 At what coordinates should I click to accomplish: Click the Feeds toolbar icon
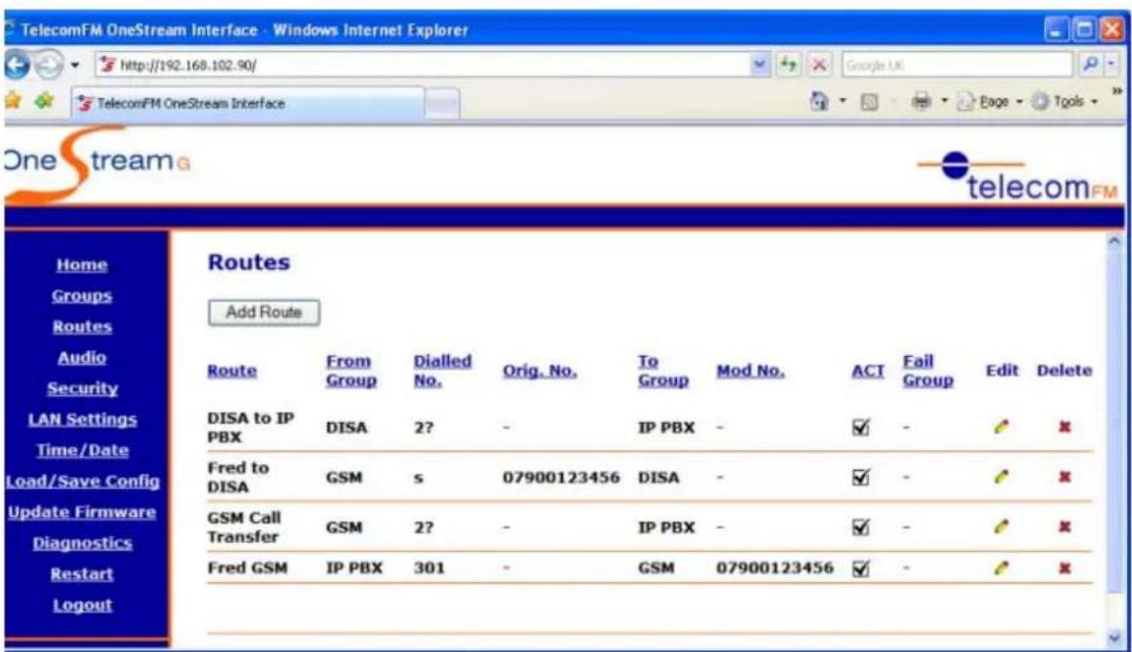point(870,102)
